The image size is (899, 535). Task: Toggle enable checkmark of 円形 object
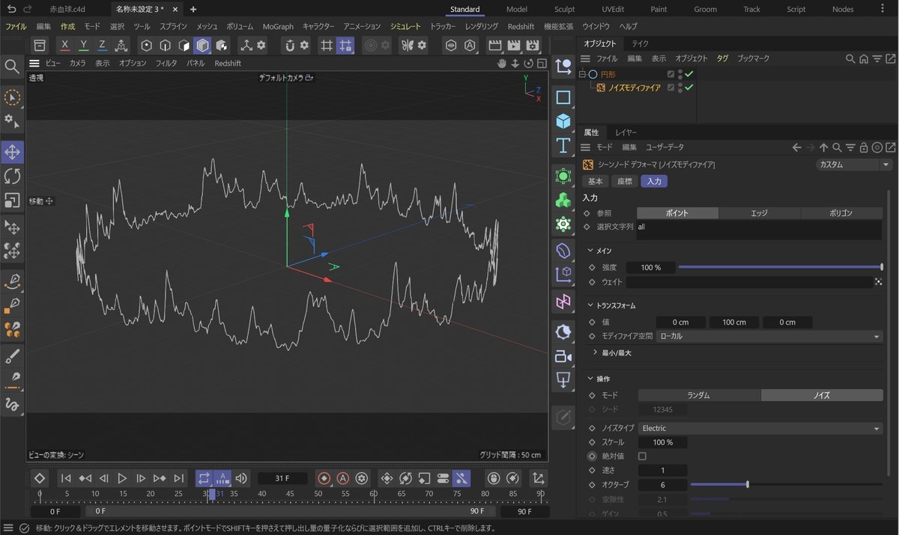(x=688, y=74)
